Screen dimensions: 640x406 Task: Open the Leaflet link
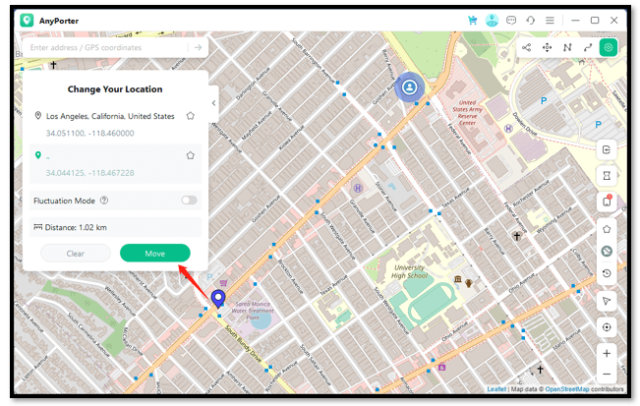pyautogui.click(x=496, y=389)
